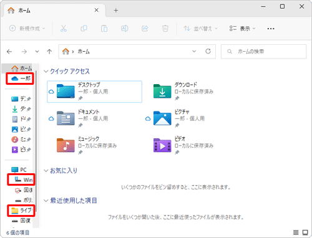Click the Cut scissors icon
The height and width of the screenshot is (238, 312).
click(x=64, y=28)
